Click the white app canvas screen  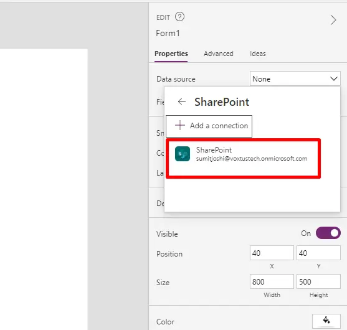pyautogui.click(x=44, y=189)
